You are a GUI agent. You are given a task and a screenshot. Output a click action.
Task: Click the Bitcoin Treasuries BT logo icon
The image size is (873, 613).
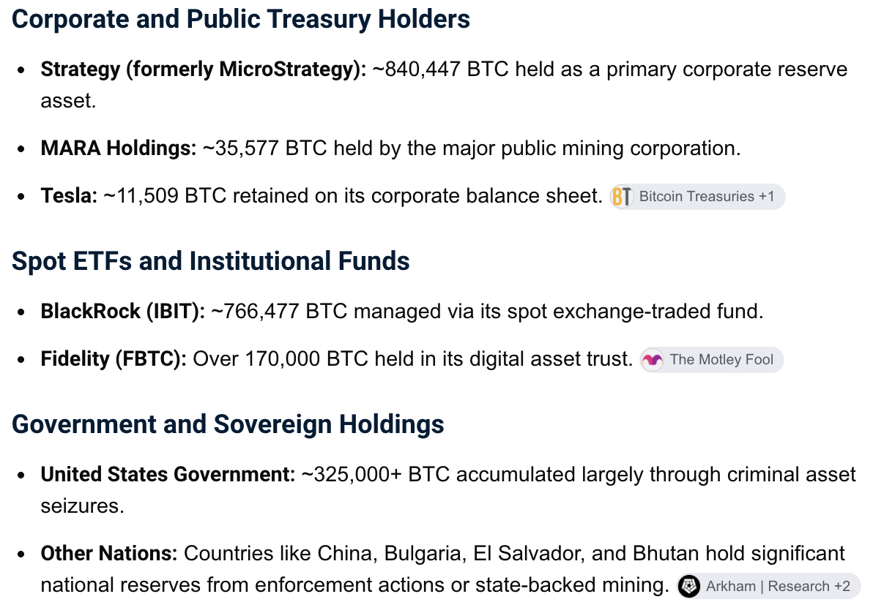[x=621, y=196]
